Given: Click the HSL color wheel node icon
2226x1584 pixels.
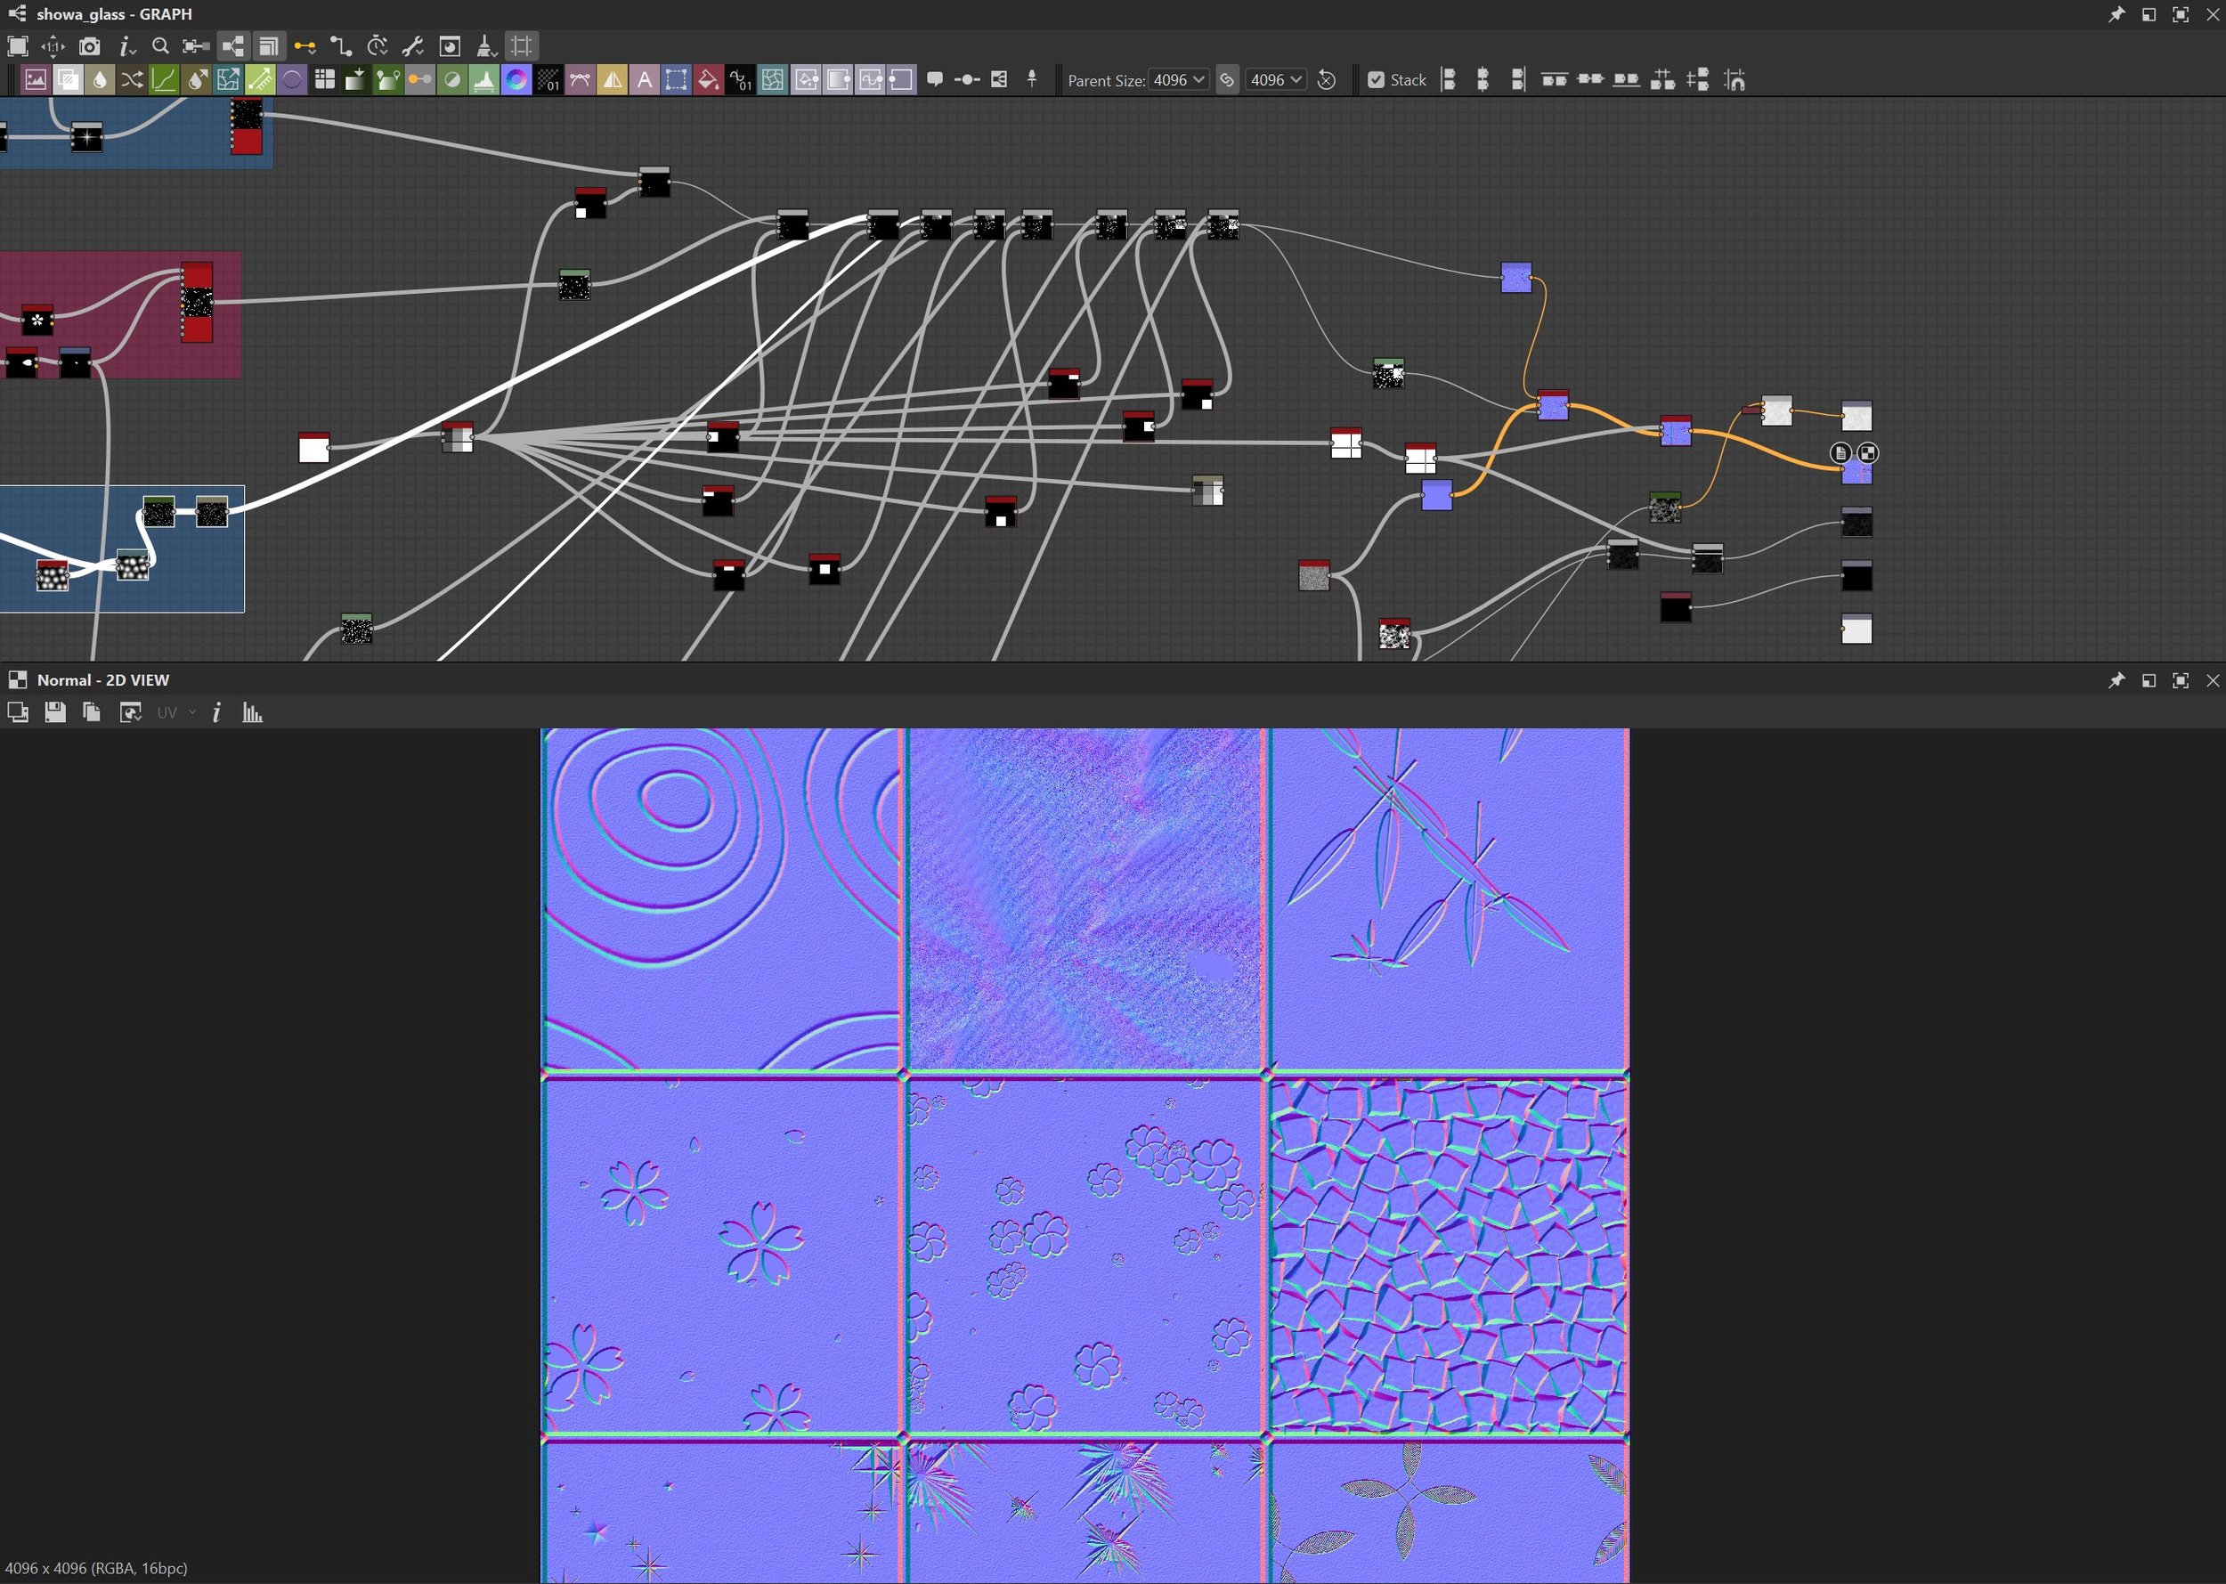Looking at the screenshot, I should tap(516, 80).
